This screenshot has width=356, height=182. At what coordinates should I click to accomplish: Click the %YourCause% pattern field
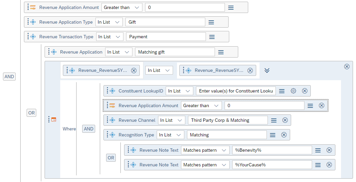272,165
